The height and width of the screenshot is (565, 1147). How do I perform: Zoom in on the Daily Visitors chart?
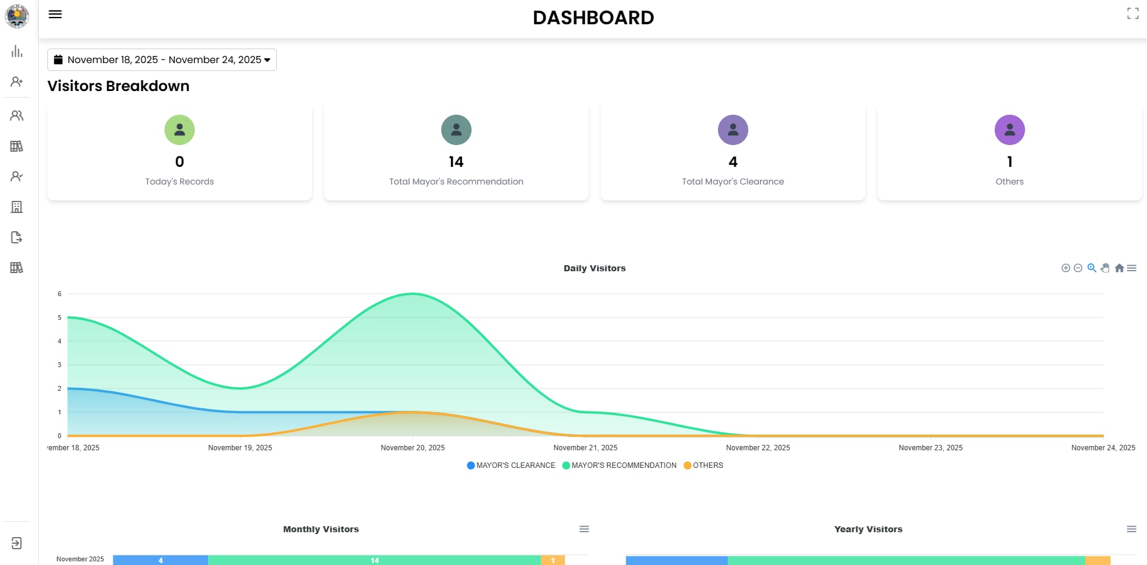[1092, 268]
